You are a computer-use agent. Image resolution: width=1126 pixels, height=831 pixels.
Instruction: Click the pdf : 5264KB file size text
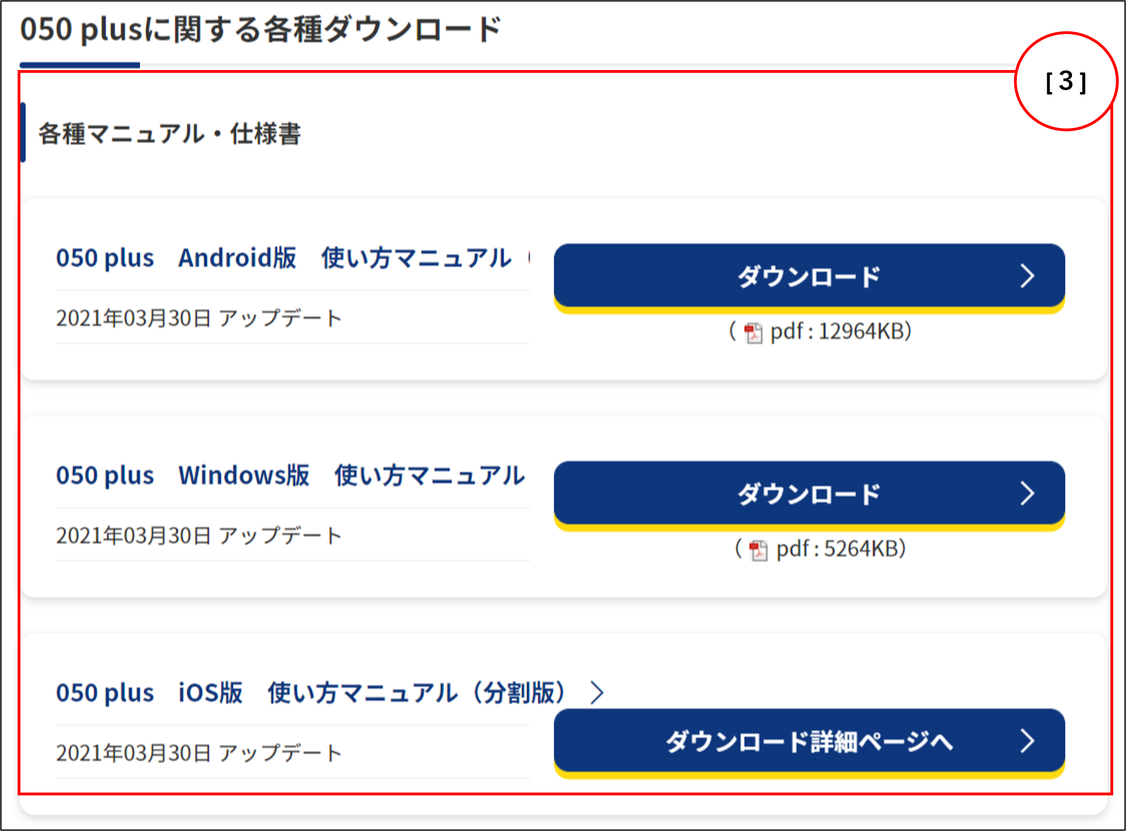[x=840, y=549]
